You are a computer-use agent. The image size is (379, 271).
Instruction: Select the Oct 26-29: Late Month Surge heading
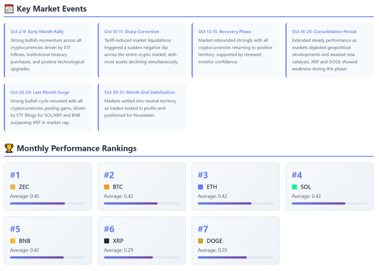click(x=40, y=92)
